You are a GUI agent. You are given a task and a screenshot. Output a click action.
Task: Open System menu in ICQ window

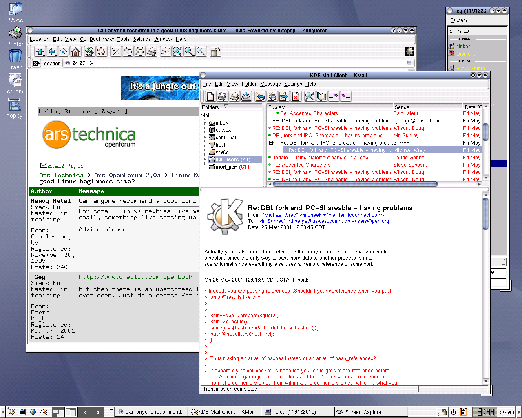click(459, 20)
